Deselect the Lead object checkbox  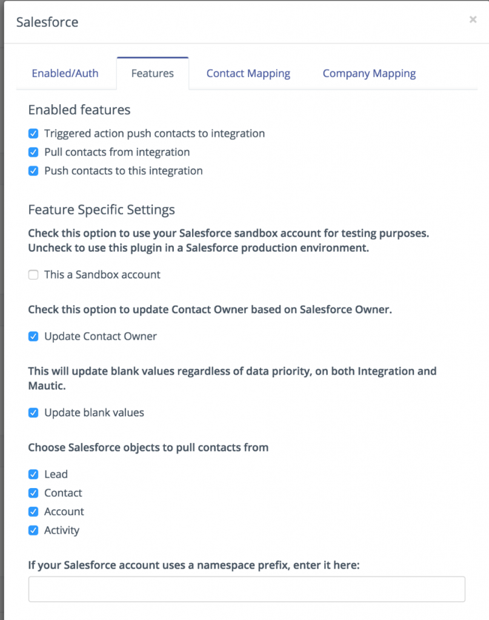pos(33,475)
